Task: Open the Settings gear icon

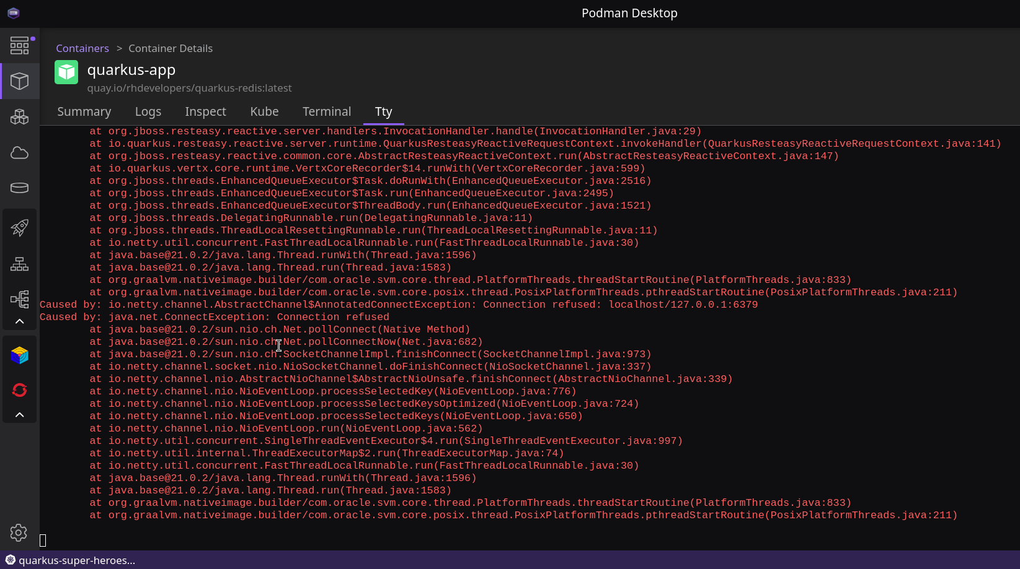Action: pos(19,532)
